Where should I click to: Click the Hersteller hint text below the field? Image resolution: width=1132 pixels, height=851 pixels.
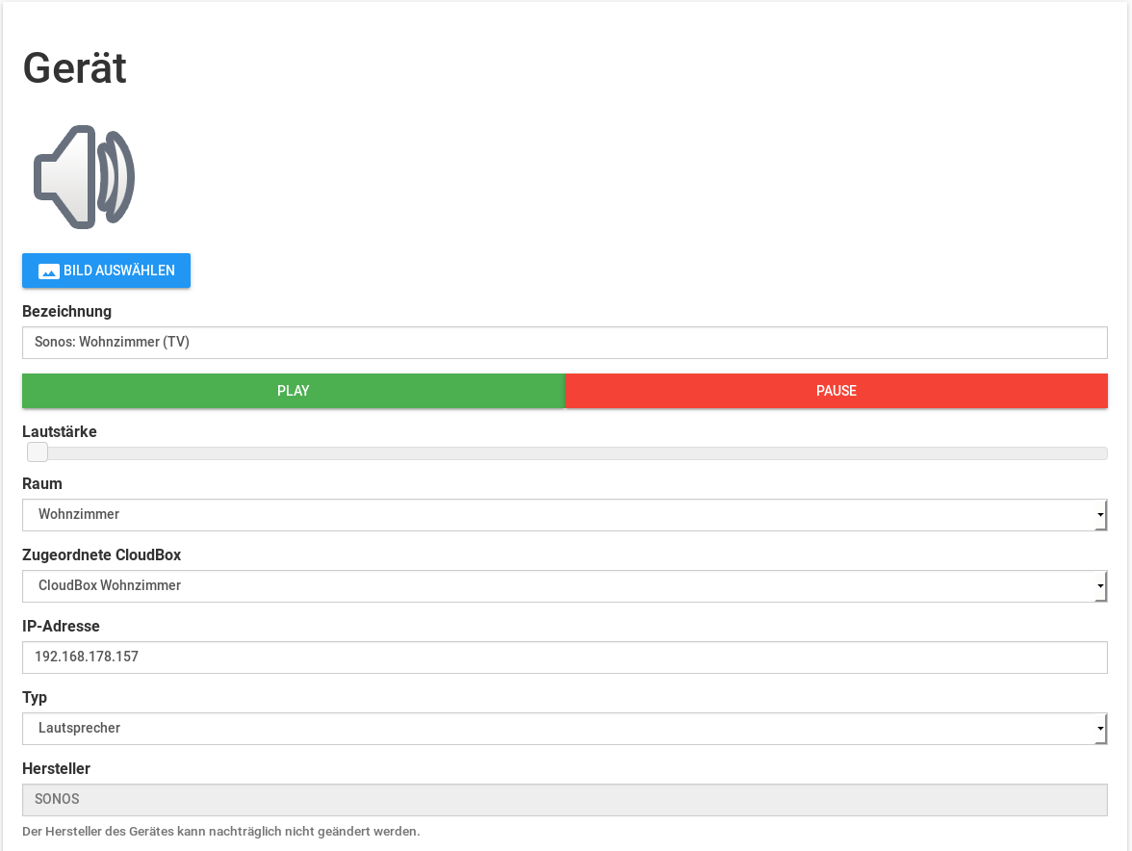(x=220, y=832)
